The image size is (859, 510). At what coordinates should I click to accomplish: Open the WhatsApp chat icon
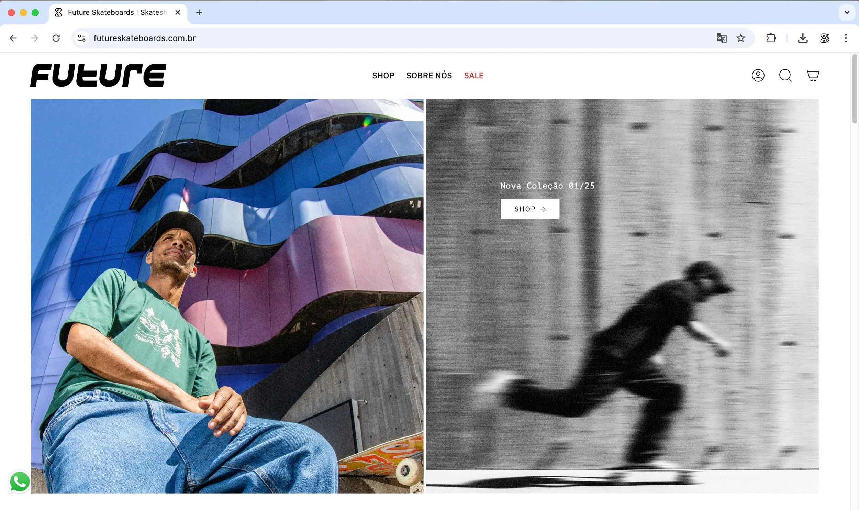(20, 481)
